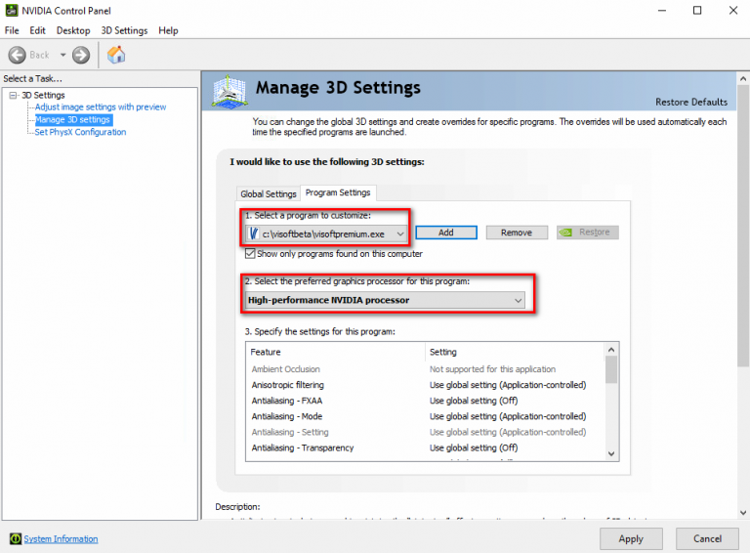Click the System Information icon
Viewport: 750px width, 553px height.
16,538
